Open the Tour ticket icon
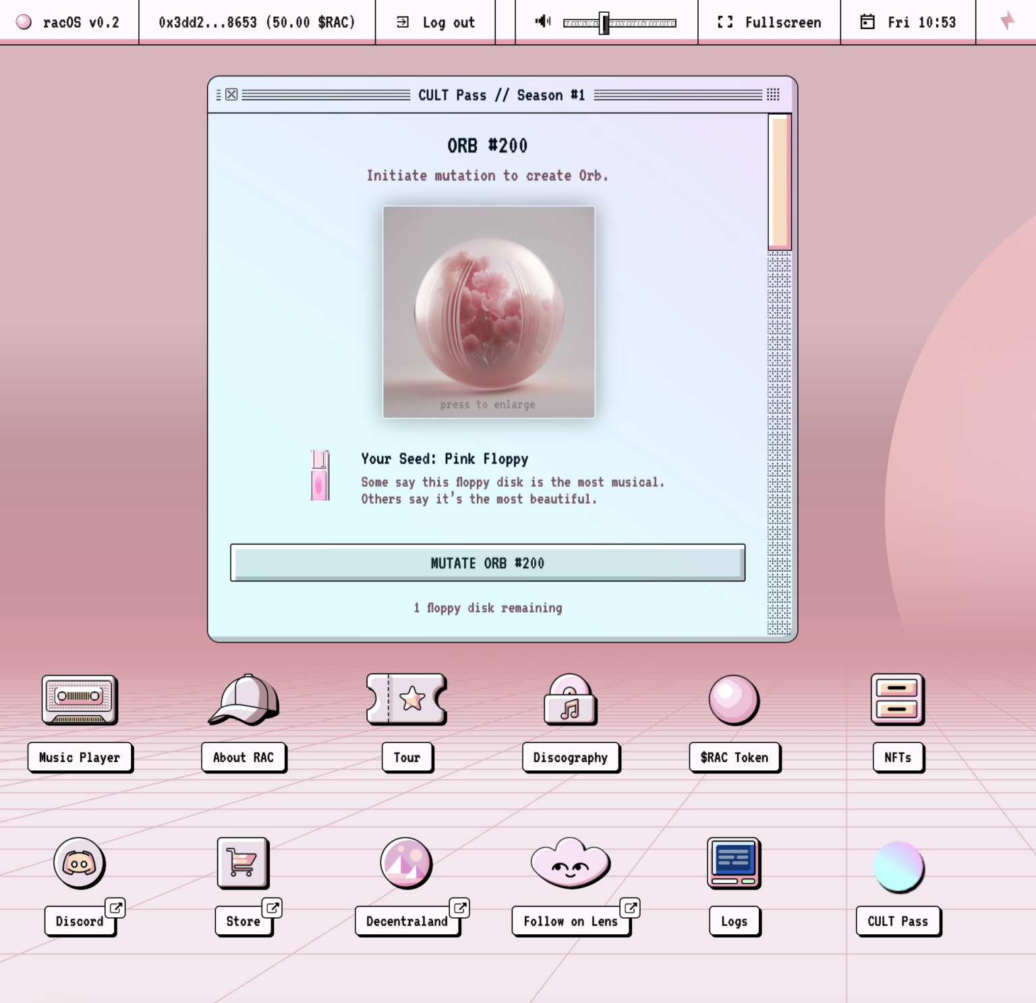 406,699
